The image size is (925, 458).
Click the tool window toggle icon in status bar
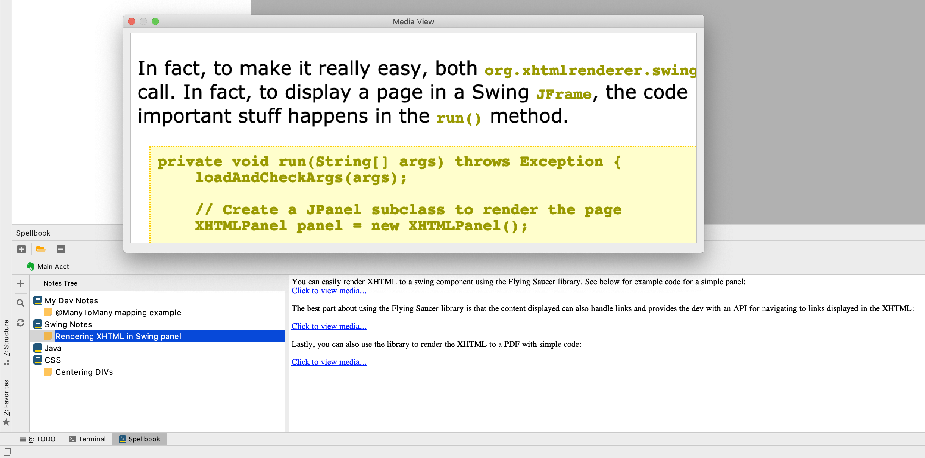(7, 451)
